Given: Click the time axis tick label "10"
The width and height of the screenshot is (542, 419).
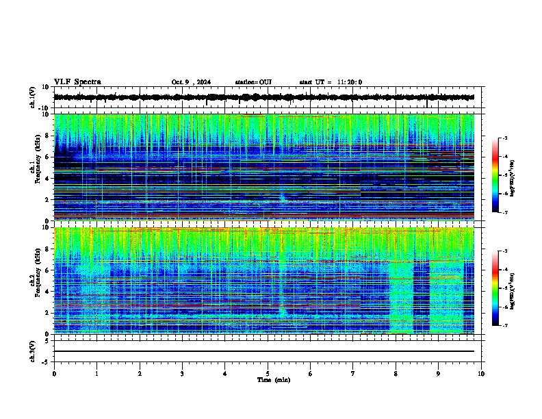Looking at the screenshot, I should [x=481, y=374].
